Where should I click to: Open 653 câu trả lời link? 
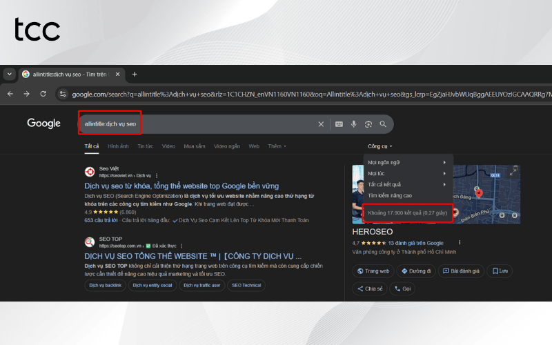coord(101,220)
